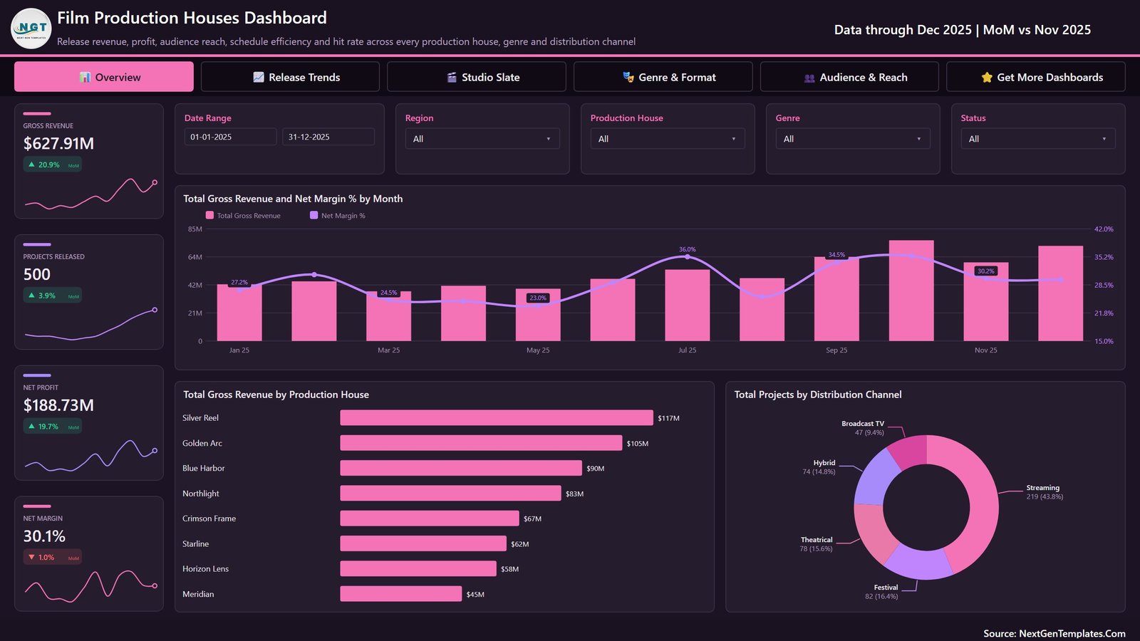Click the Jul 25 monthly revenue bar

coord(688,306)
